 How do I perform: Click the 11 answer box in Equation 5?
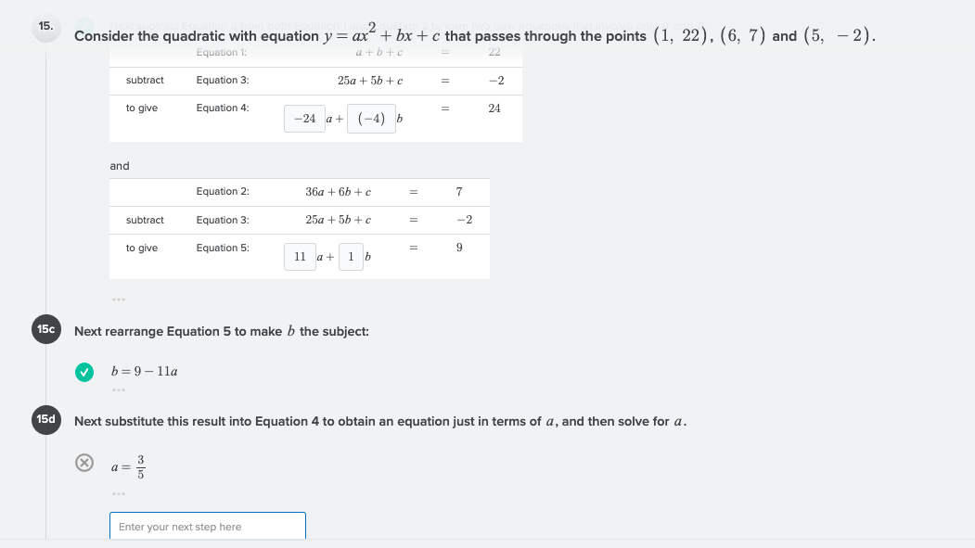click(300, 257)
